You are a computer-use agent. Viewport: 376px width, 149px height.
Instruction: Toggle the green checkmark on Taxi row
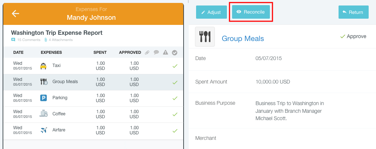(175, 66)
